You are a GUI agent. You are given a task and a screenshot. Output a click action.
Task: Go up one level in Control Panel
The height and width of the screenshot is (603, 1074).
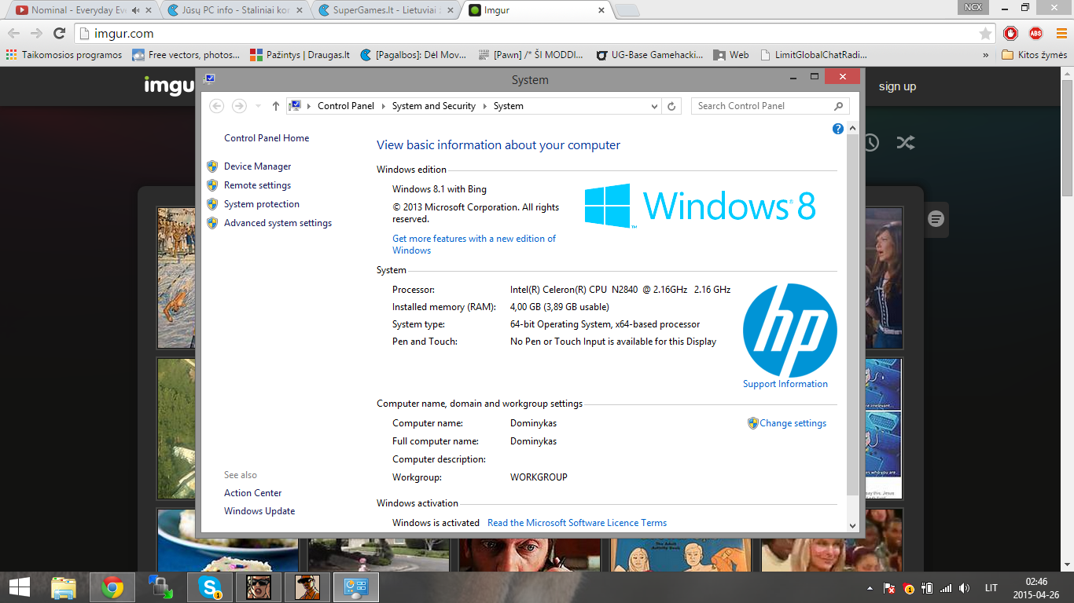pyautogui.click(x=275, y=106)
